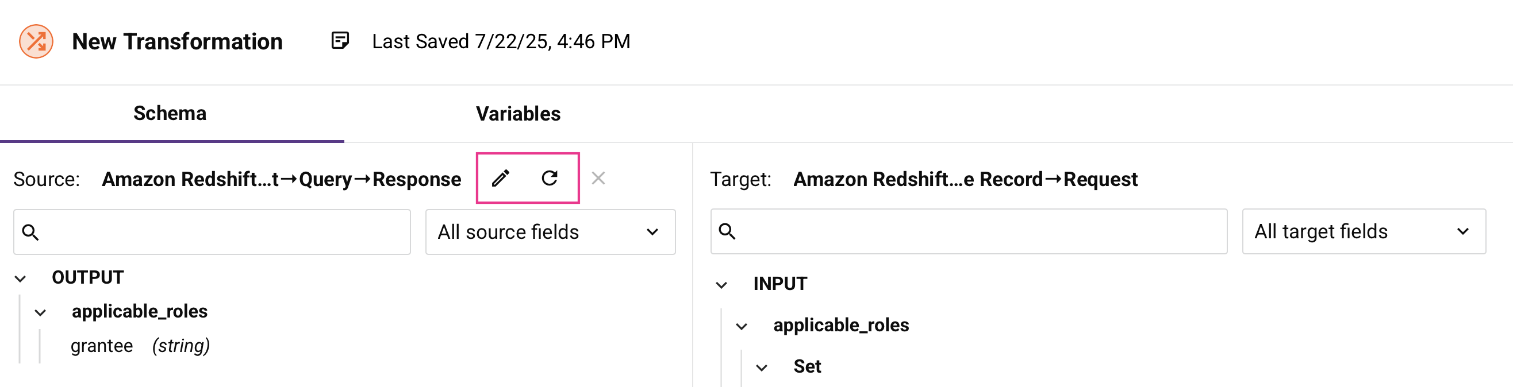Click the Amazon Redshift Record Request target link
Viewport: 1513px width, 387px height.
965,179
